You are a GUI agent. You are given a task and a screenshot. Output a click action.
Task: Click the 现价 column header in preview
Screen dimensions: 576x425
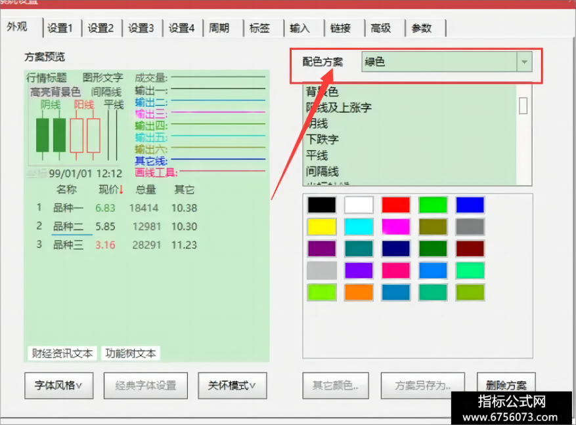pyautogui.click(x=111, y=190)
